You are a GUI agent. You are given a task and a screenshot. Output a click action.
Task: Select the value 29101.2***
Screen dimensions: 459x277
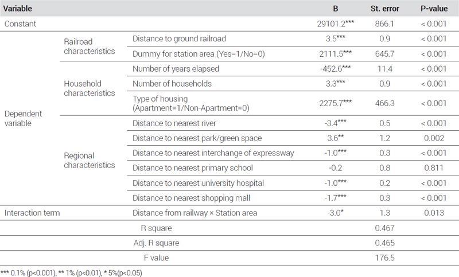coord(336,24)
